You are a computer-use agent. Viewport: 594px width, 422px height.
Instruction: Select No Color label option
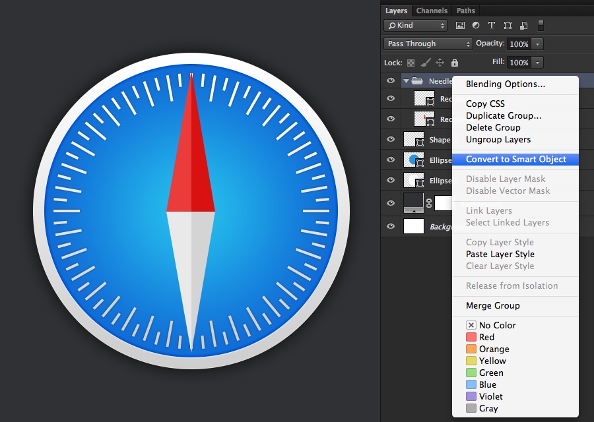pyautogui.click(x=515, y=325)
